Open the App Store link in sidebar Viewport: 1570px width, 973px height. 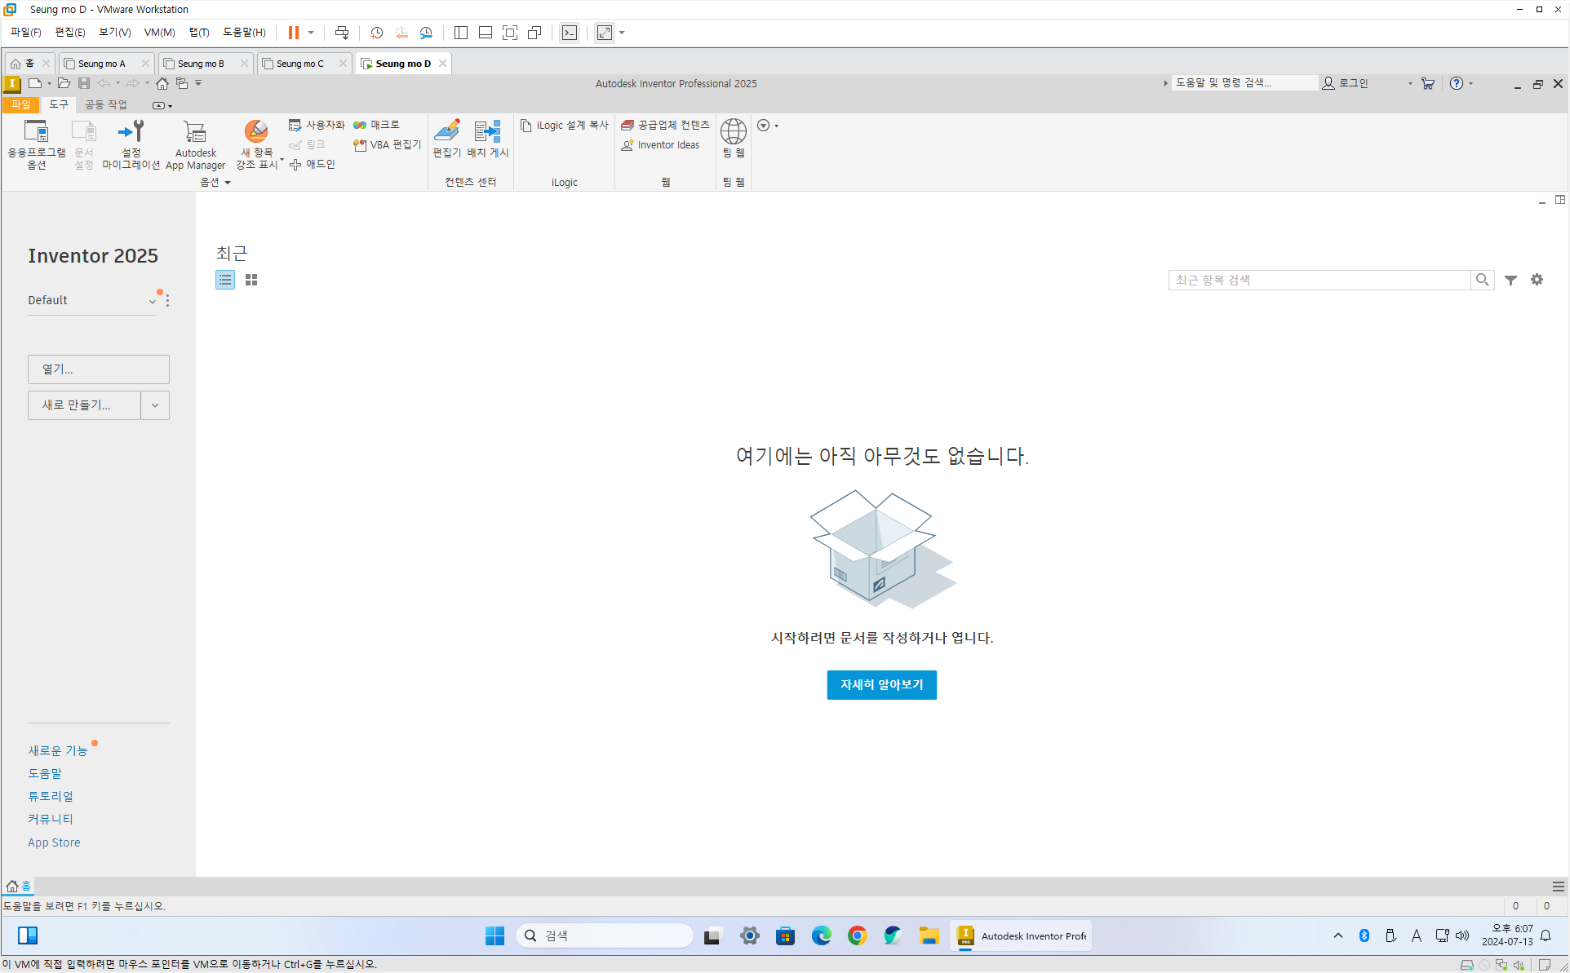point(54,843)
